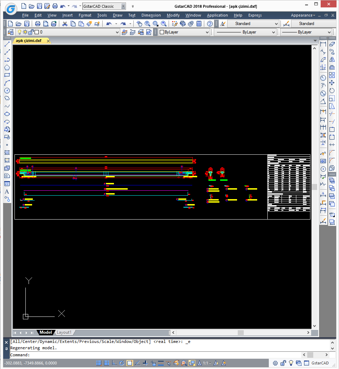The image size is (339, 369).
Task: Click the Pan realtime hand icon
Action: pos(139,24)
